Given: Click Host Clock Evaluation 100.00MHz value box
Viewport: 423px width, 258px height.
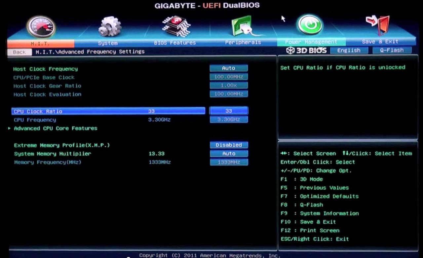Looking at the screenshot, I should pyautogui.click(x=229, y=94).
